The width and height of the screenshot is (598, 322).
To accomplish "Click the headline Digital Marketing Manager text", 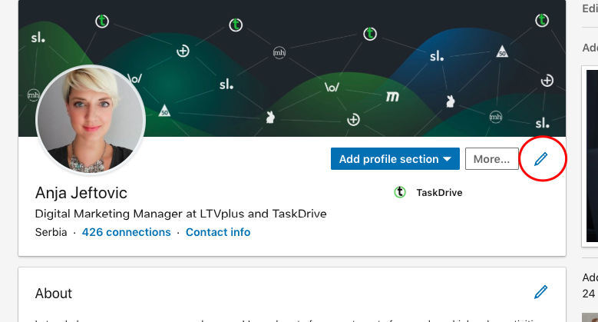I will (180, 214).
